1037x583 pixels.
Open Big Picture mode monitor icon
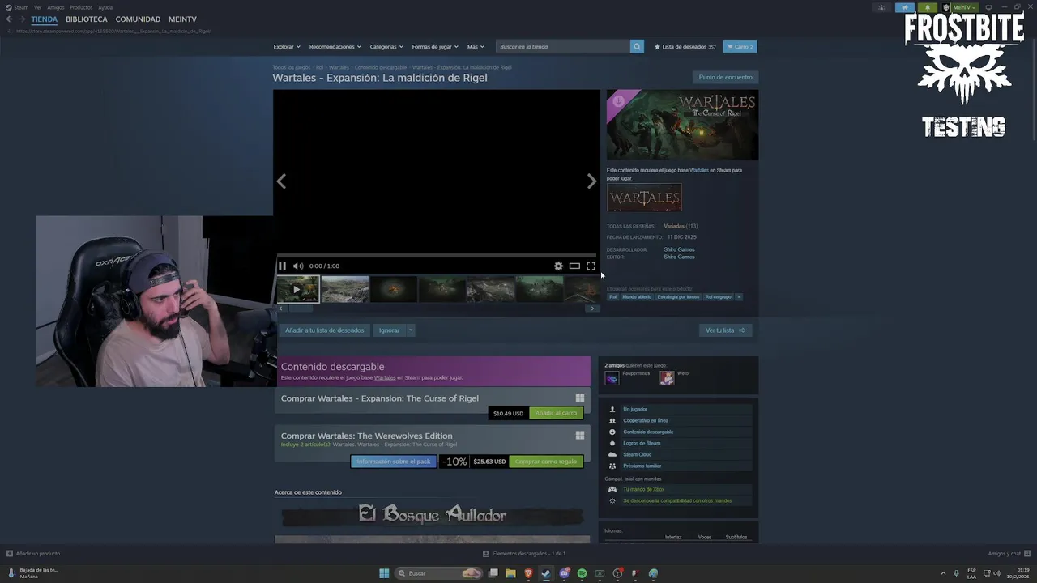pos(988,7)
